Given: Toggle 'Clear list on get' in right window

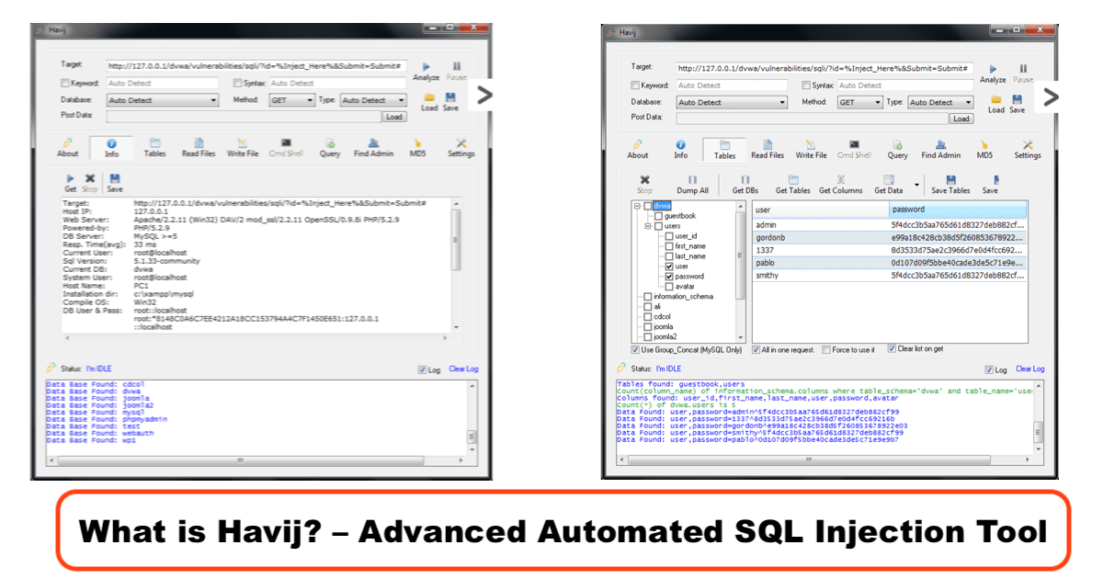Looking at the screenshot, I should [892, 349].
